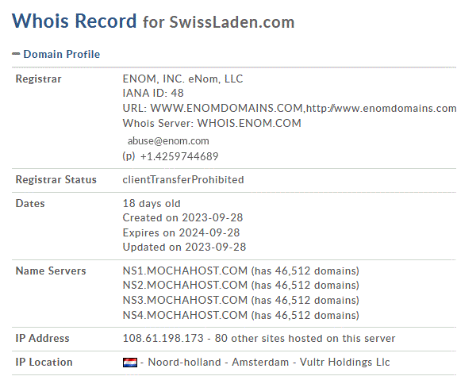The height and width of the screenshot is (380, 457).
Task: Click the Netherlands flag icon
Action: [130, 363]
